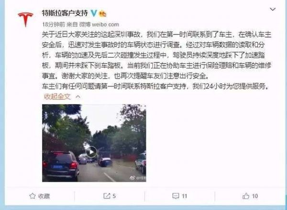
Task: Click the Tesla logo avatar
Action: click(25, 20)
